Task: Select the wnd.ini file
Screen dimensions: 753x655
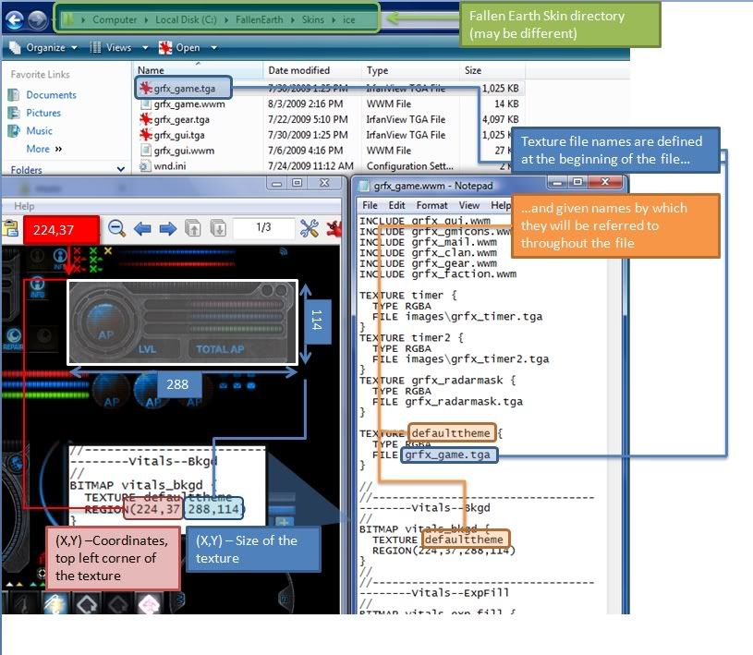Action: 169,165
